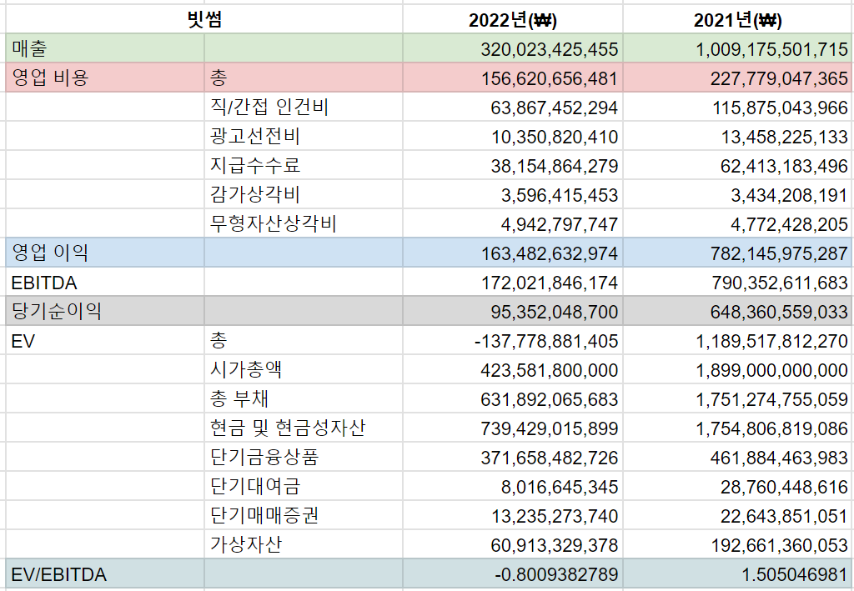Select value 172,021,846,174

tap(550, 283)
